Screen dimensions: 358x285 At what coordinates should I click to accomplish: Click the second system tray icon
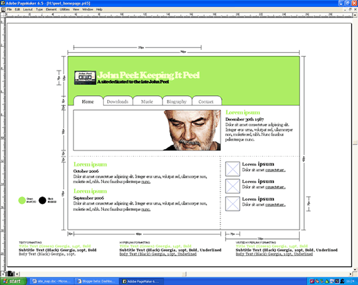317,281
